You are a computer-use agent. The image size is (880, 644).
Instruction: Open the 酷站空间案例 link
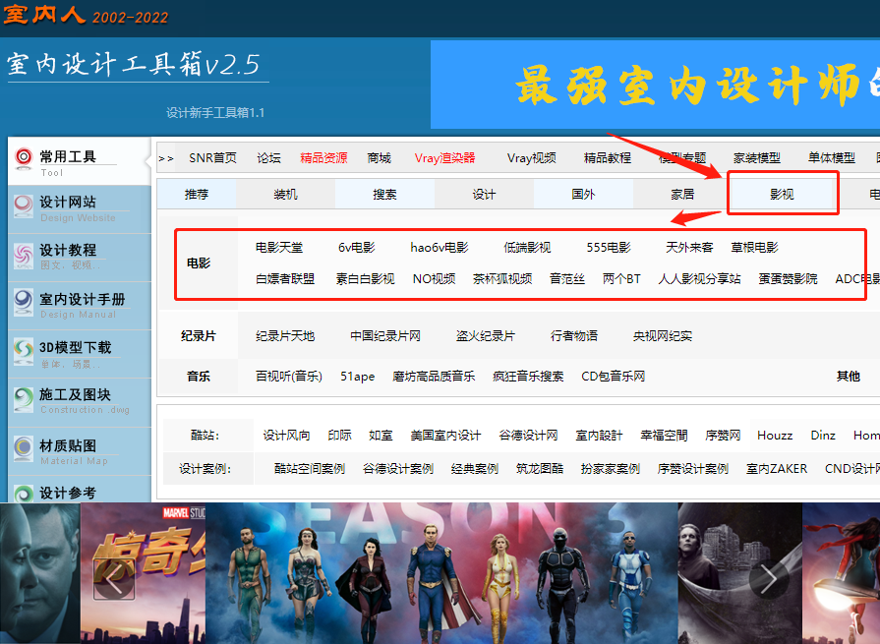pos(310,468)
